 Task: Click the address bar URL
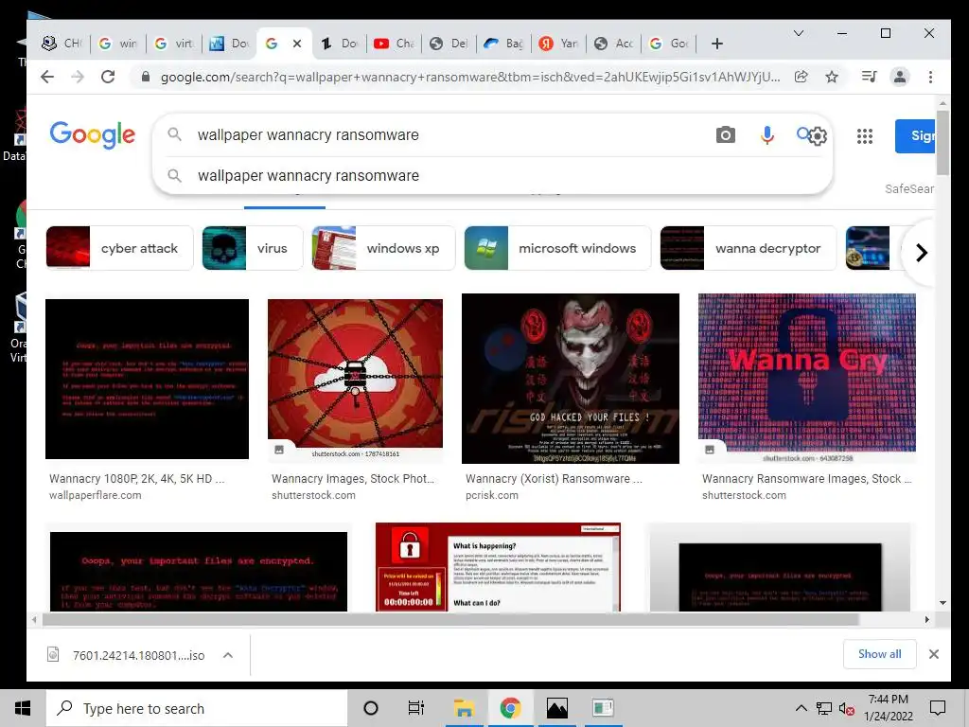pyautogui.click(x=469, y=77)
